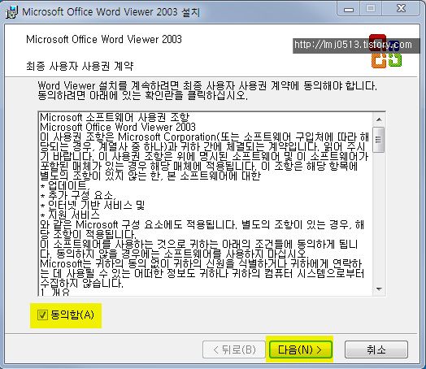Image resolution: width=426 pixels, height=369 pixels.
Task: Click the '* 인터넷 기반 서비스 및' line
Action: (93, 206)
